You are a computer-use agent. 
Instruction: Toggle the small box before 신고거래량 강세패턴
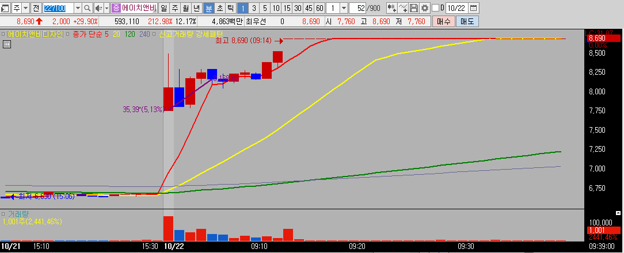[x=155, y=34]
